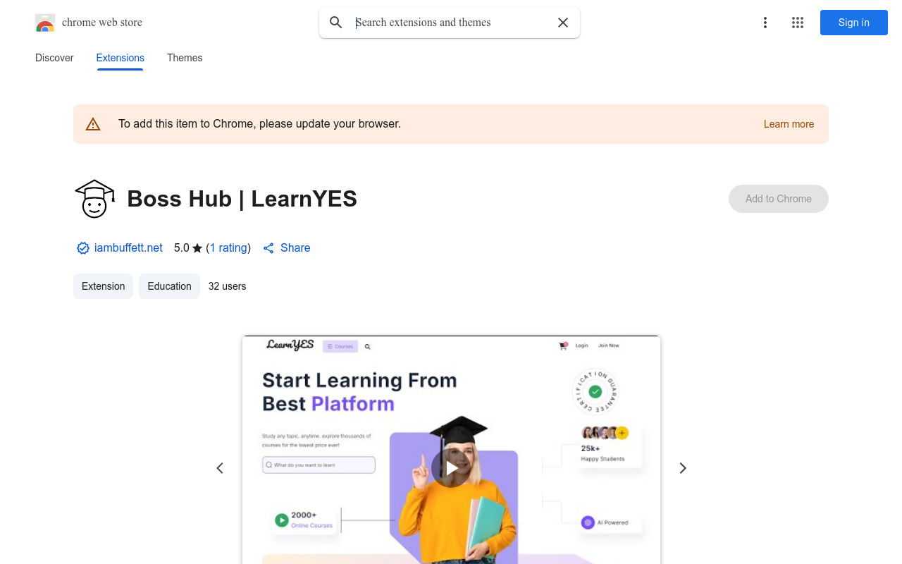Click the Boss Hub graduation cap logo
Image resolution: width=902 pixels, height=564 pixels.
point(94,199)
